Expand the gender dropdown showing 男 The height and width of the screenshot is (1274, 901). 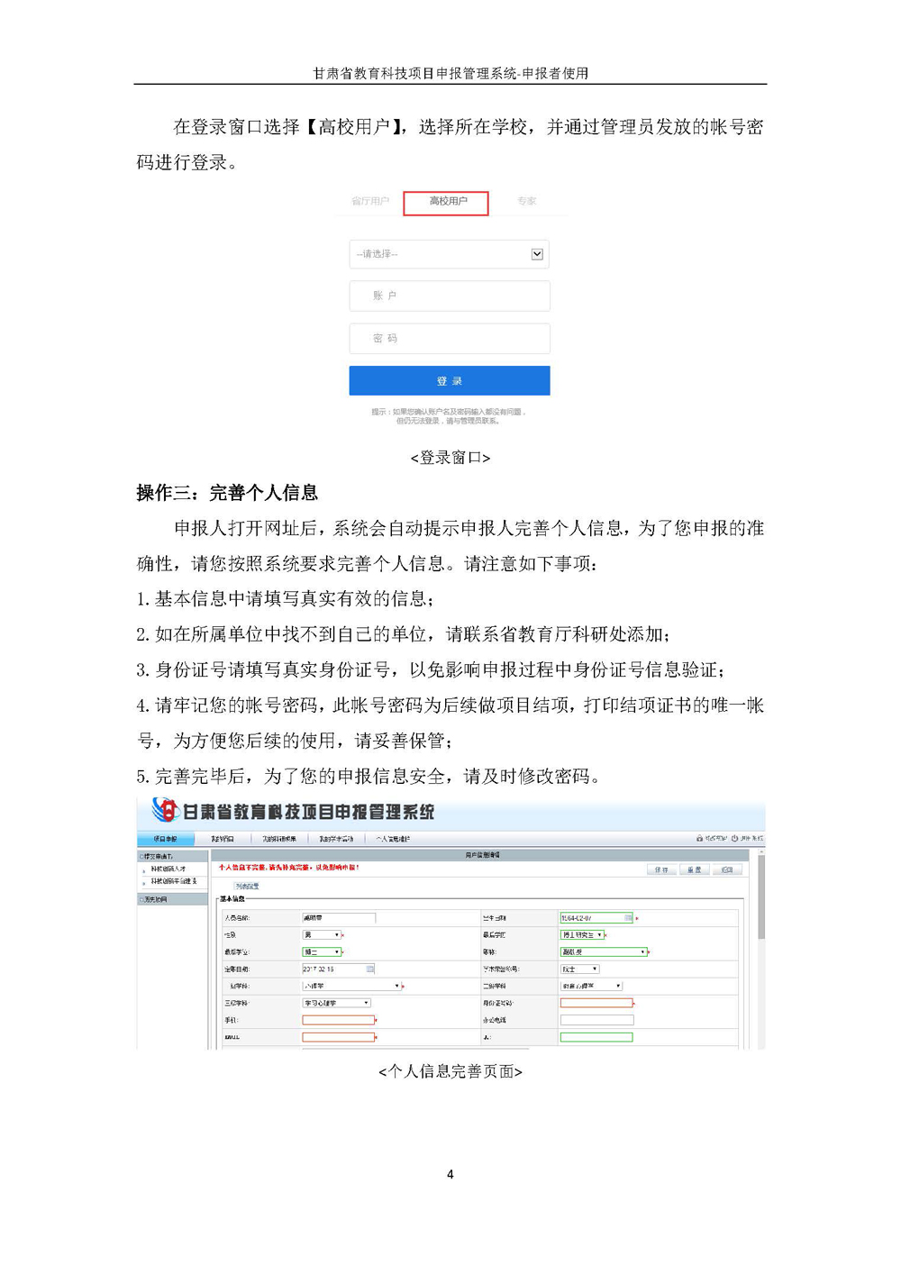pos(322,935)
